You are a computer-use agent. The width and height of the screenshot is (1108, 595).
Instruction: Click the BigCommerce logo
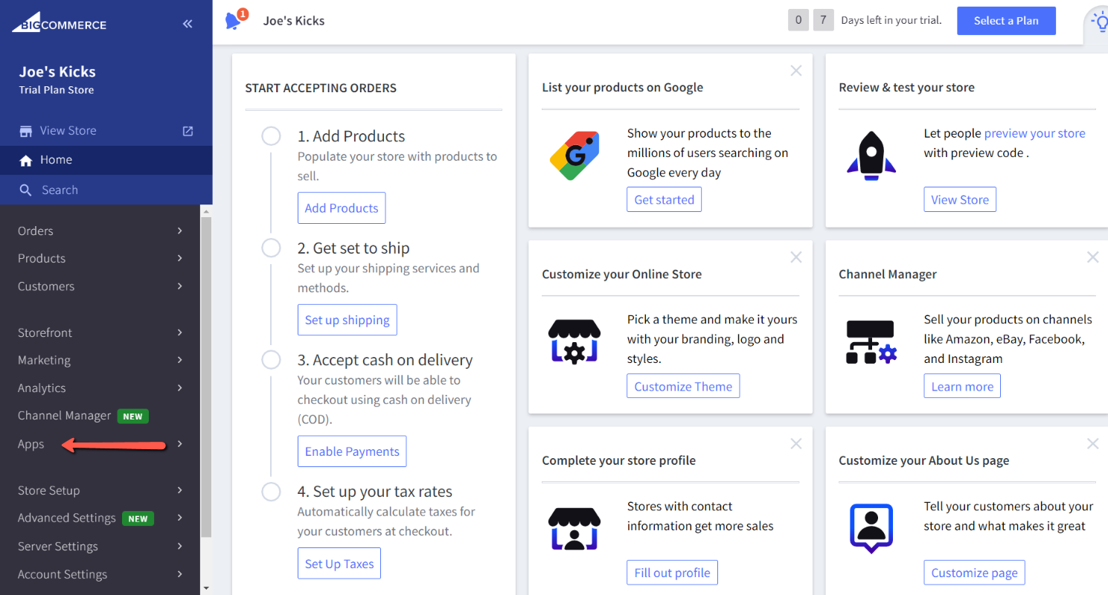[59, 24]
